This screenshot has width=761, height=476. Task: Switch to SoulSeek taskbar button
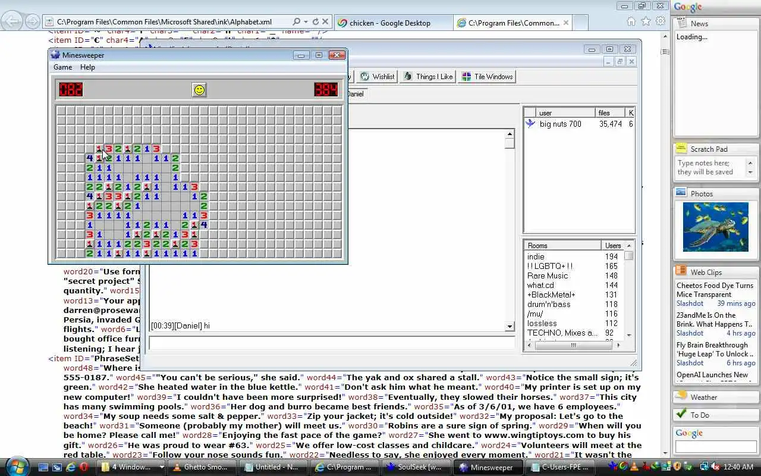pos(415,467)
